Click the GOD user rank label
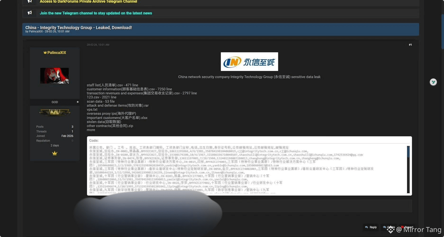The width and height of the screenshot is (444, 237). click(55, 102)
